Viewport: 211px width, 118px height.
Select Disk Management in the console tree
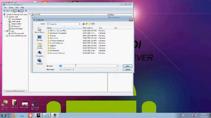click(x=17, y=33)
